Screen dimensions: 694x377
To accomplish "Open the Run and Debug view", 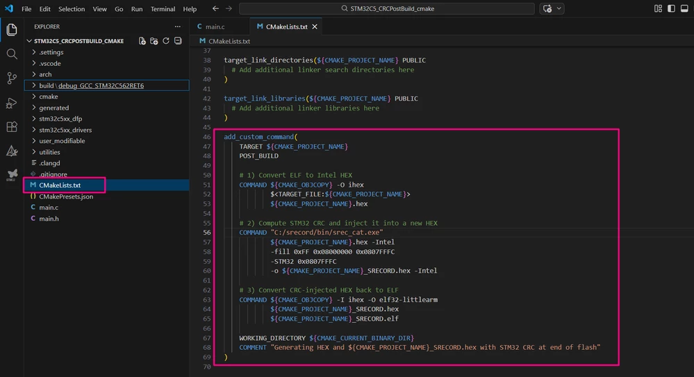I will coord(12,103).
